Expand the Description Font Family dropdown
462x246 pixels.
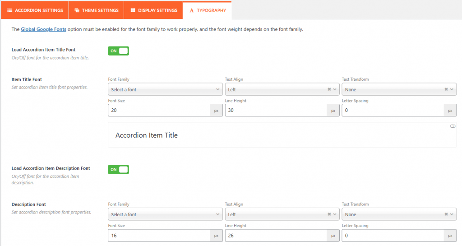pos(165,214)
